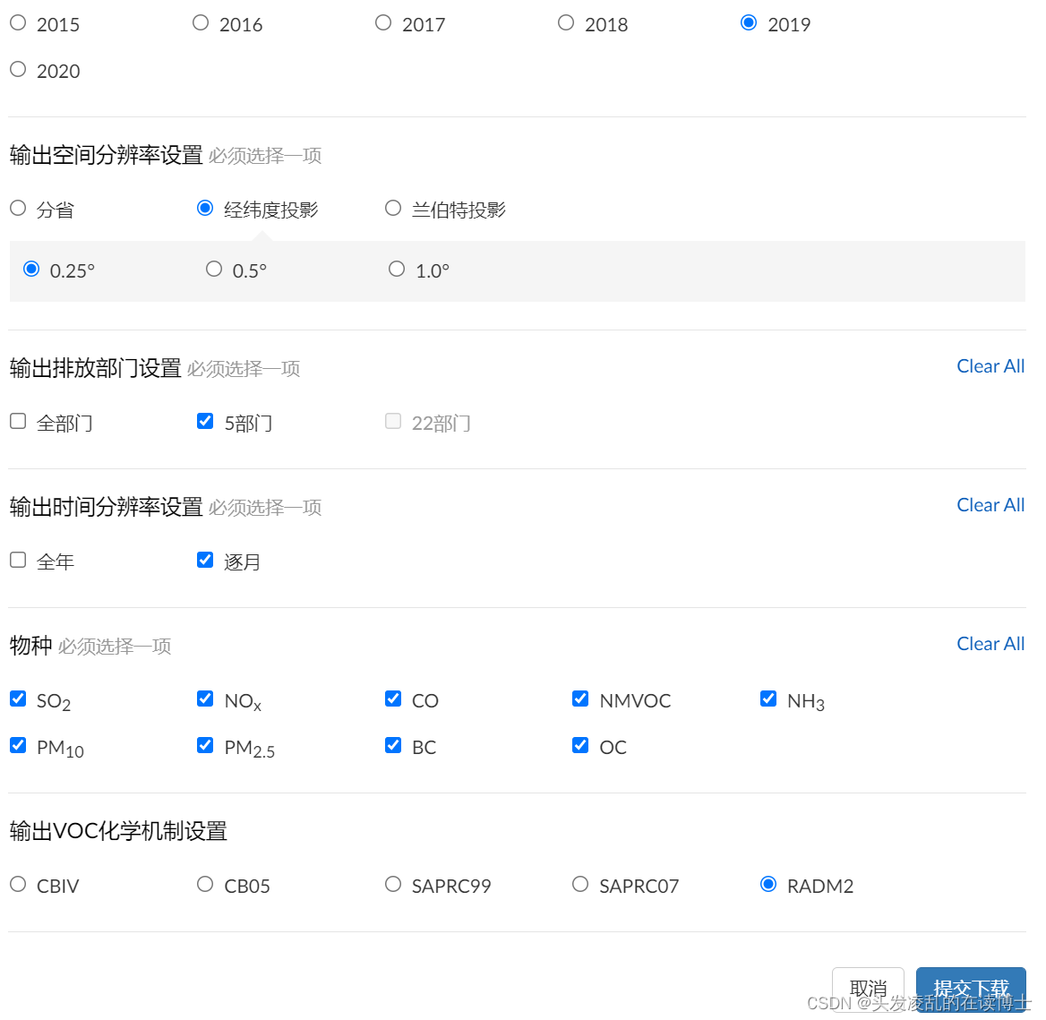Toggle off the OC species
1046x1020 pixels.
click(x=579, y=744)
